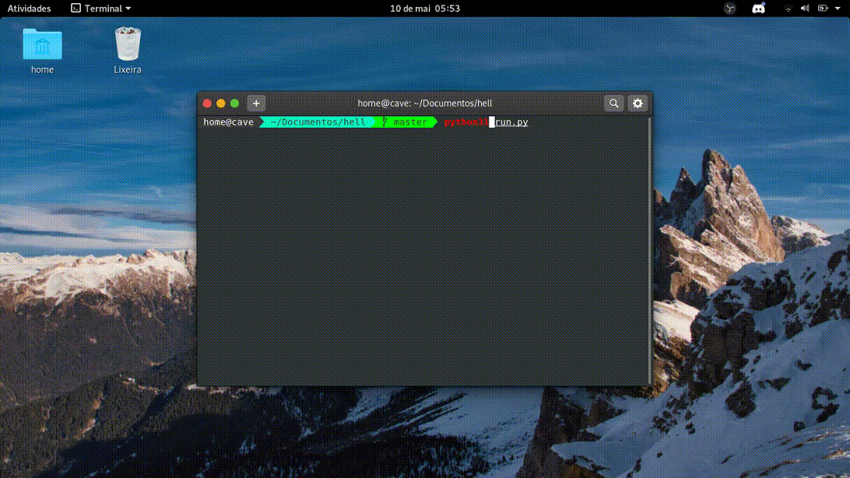Viewport: 850px width, 478px height.
Task: Open terminal settings gear menu
Action: pos(637,103)
